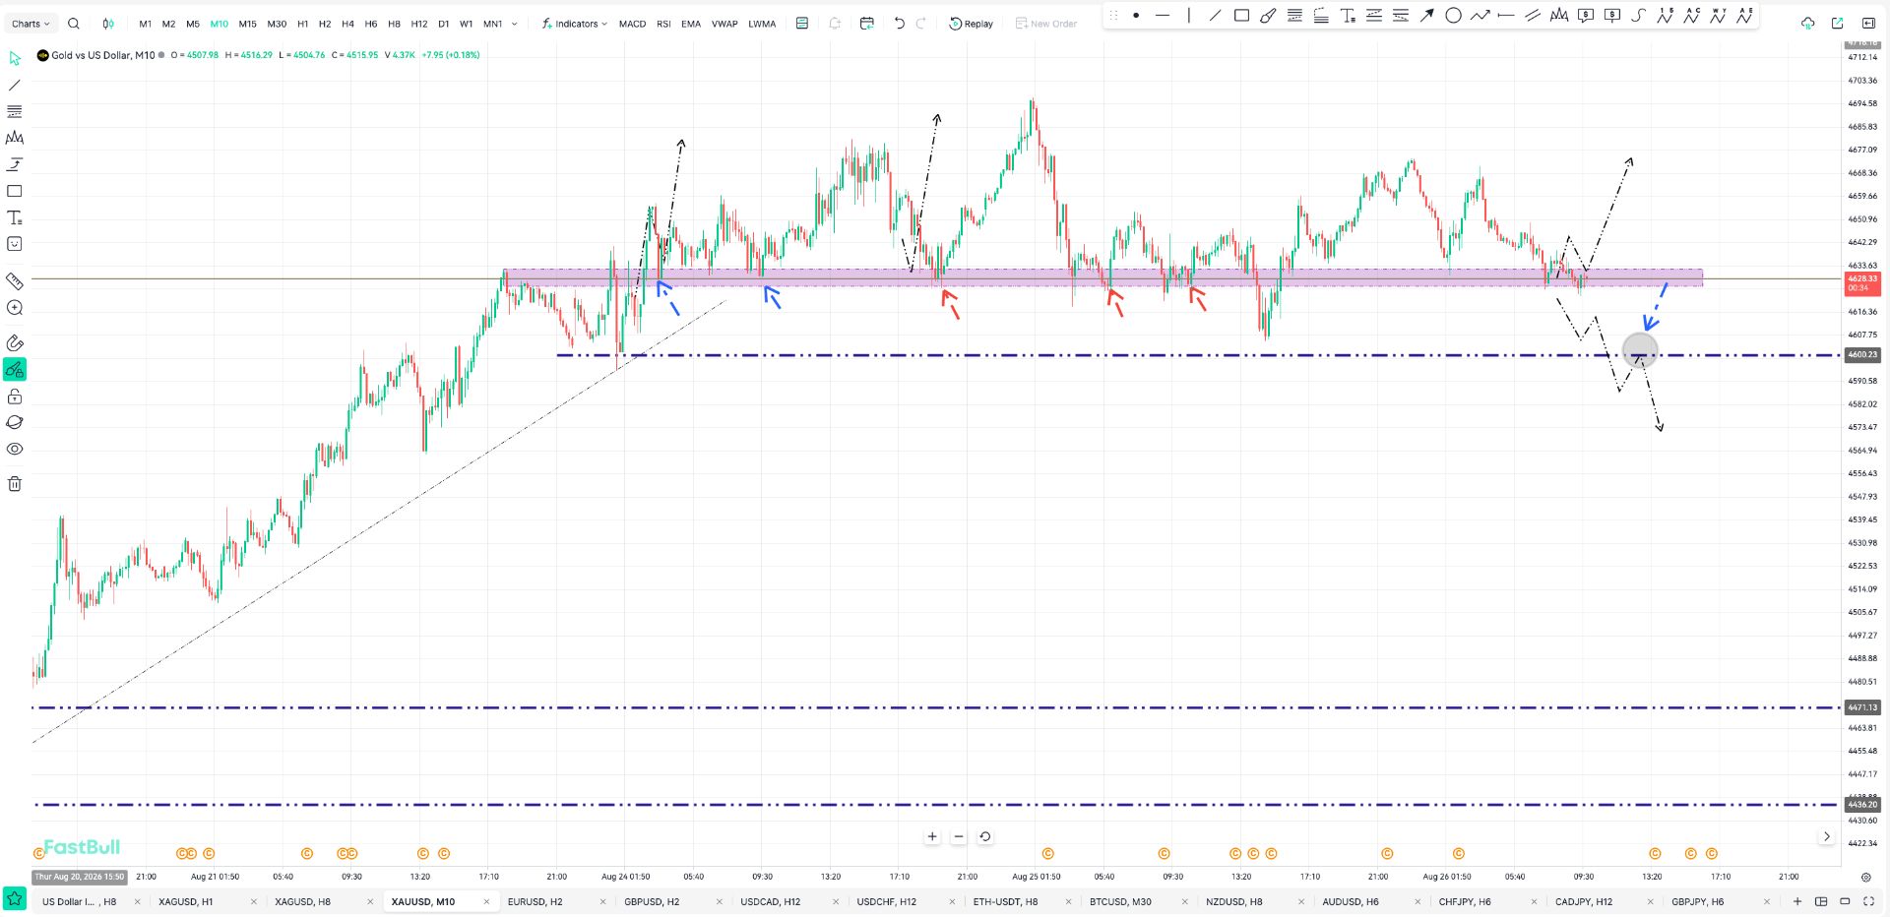The width and height of the screenshot is (1890, 917).
Task: Click the cloud sync icon
Action: tap(1807, 23)
